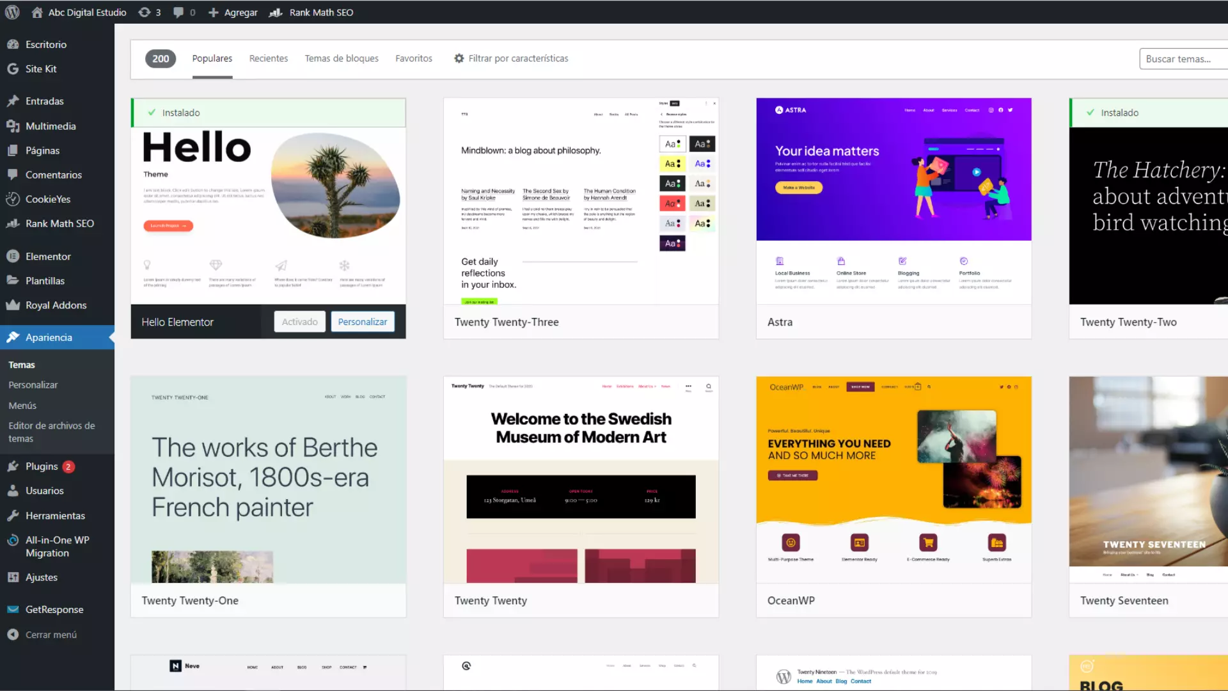This screenshot has width=1228, height=691.
Task: Click the Usuarios person icon
Action: (x=13, y=491)
